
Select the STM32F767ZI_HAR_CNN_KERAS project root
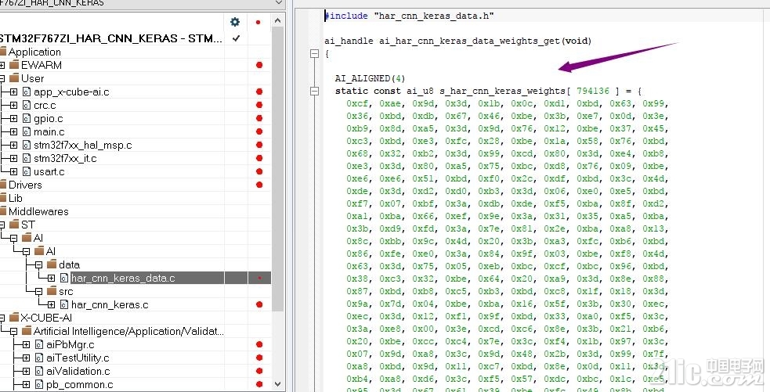(111, 38)
